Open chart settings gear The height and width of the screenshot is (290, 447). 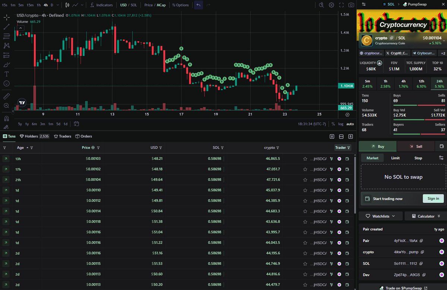(332, 5)
